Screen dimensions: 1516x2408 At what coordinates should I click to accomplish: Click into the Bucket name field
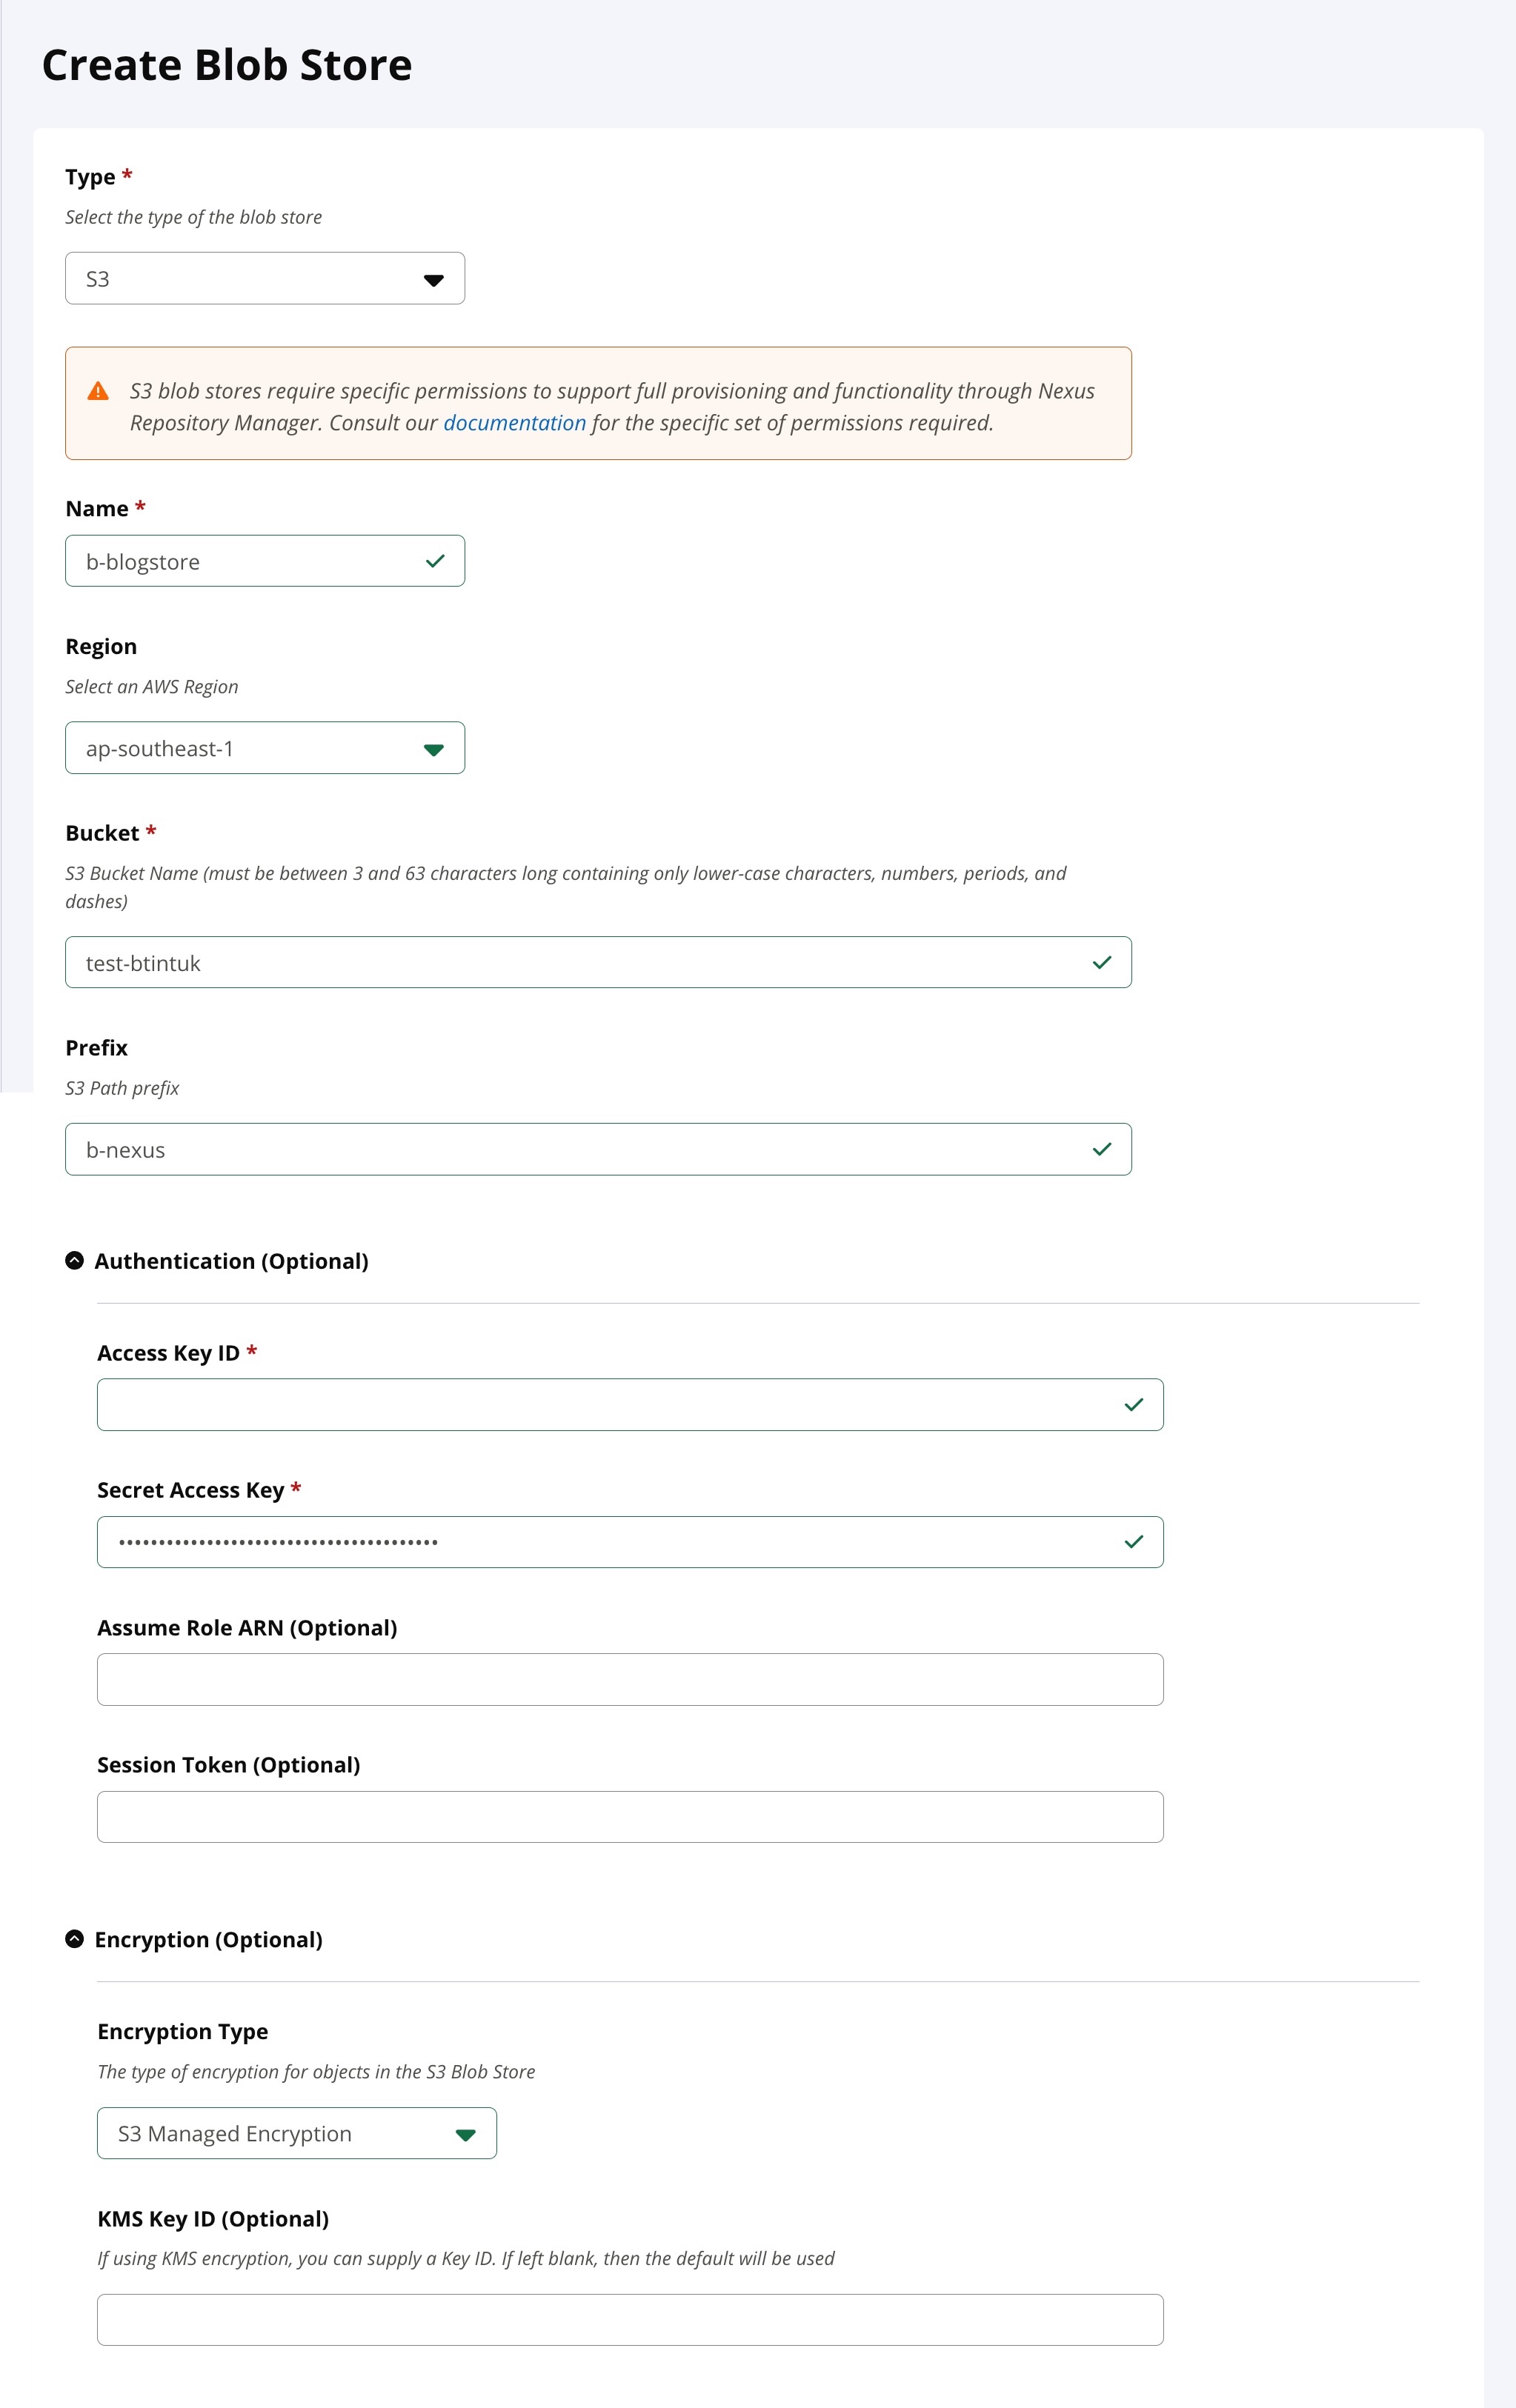point(580,962)
